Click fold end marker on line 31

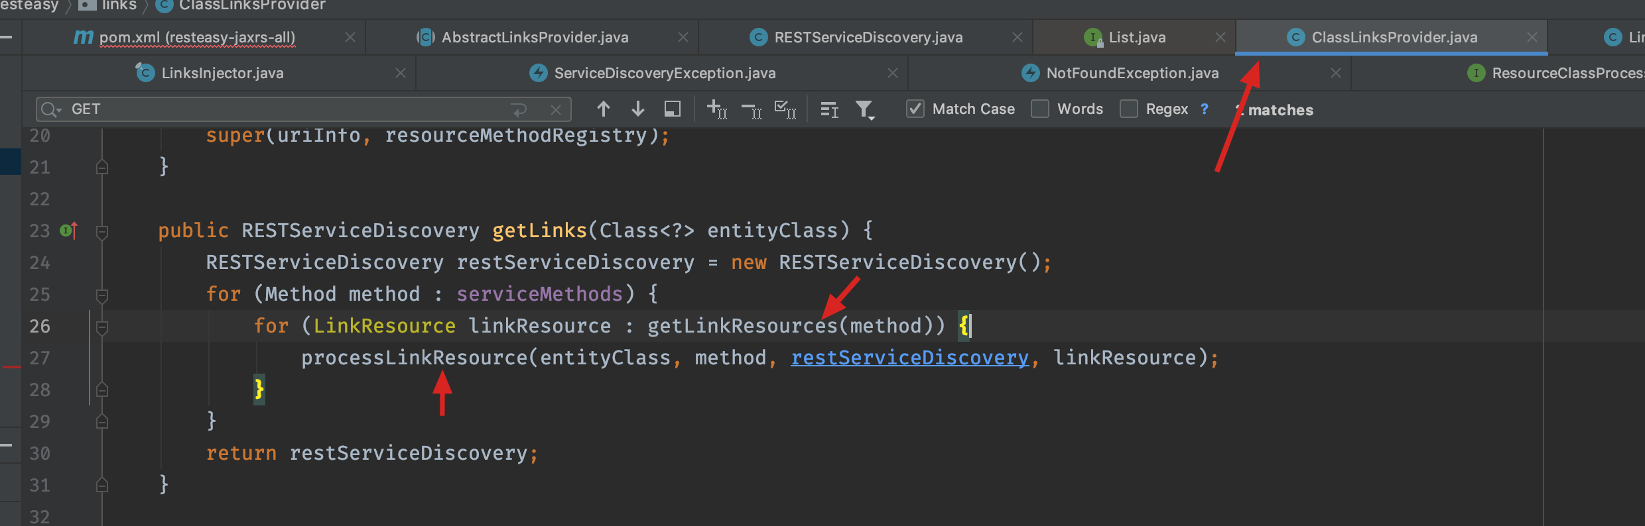[x=102, y=485]
